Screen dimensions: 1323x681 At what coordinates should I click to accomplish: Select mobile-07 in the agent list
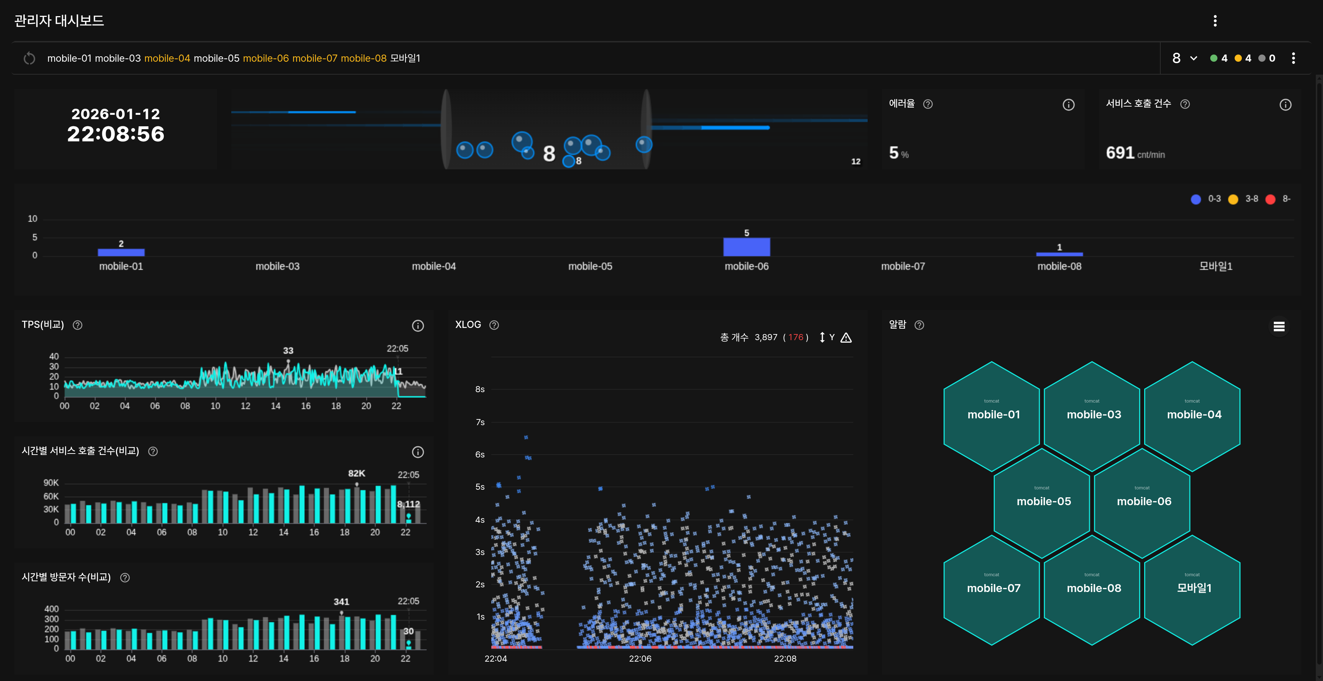click(x=314, y=58)
